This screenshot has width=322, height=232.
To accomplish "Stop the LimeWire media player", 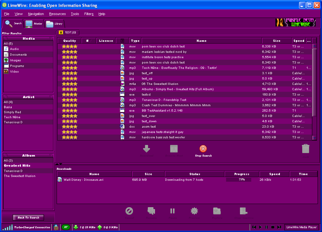I will (x=273, y=227).
